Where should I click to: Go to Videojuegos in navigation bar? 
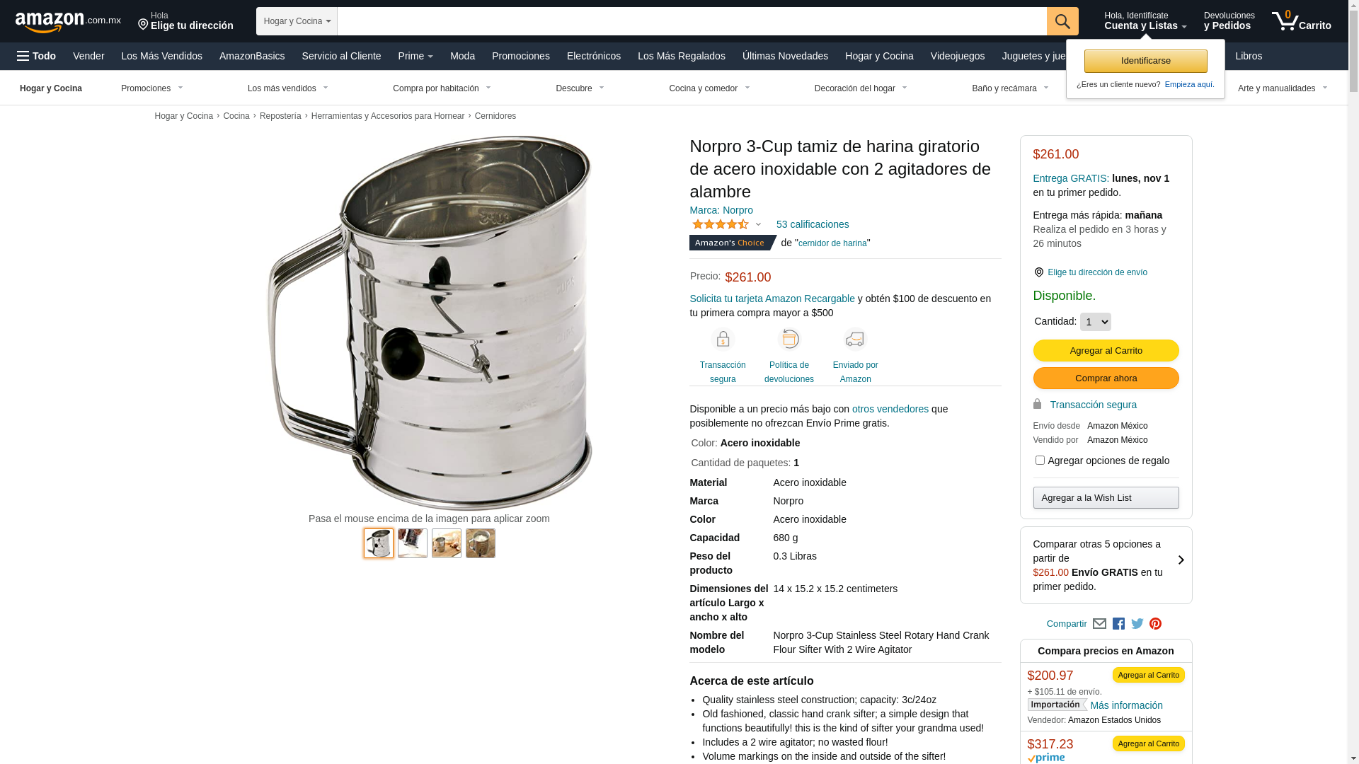coord(957,56)
